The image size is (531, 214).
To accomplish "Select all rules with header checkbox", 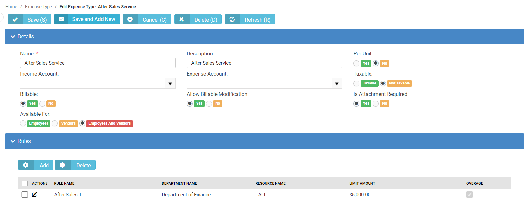I will [25, 183].
